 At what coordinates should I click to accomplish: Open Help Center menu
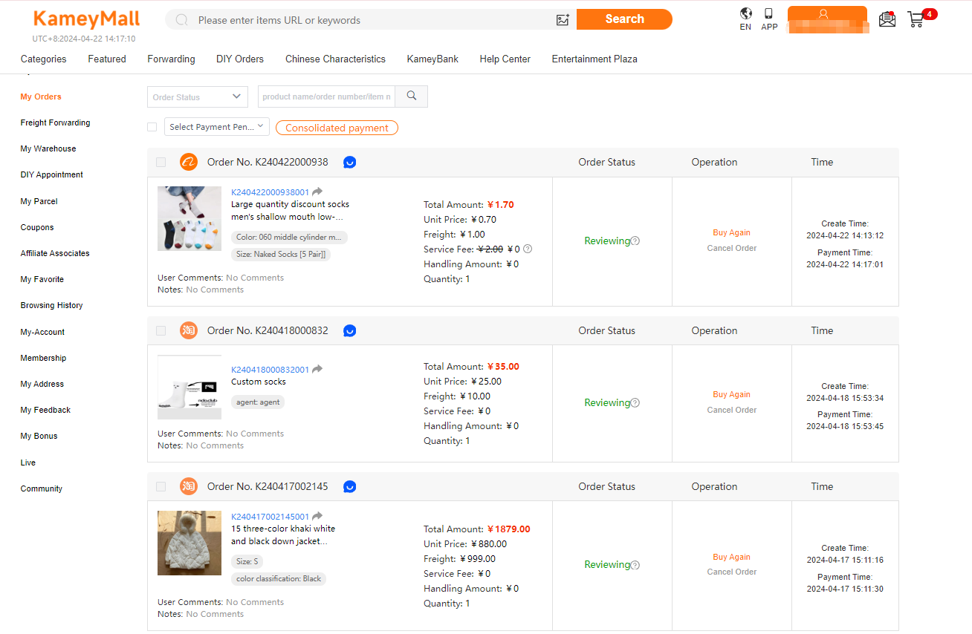(x=505, y=59)
